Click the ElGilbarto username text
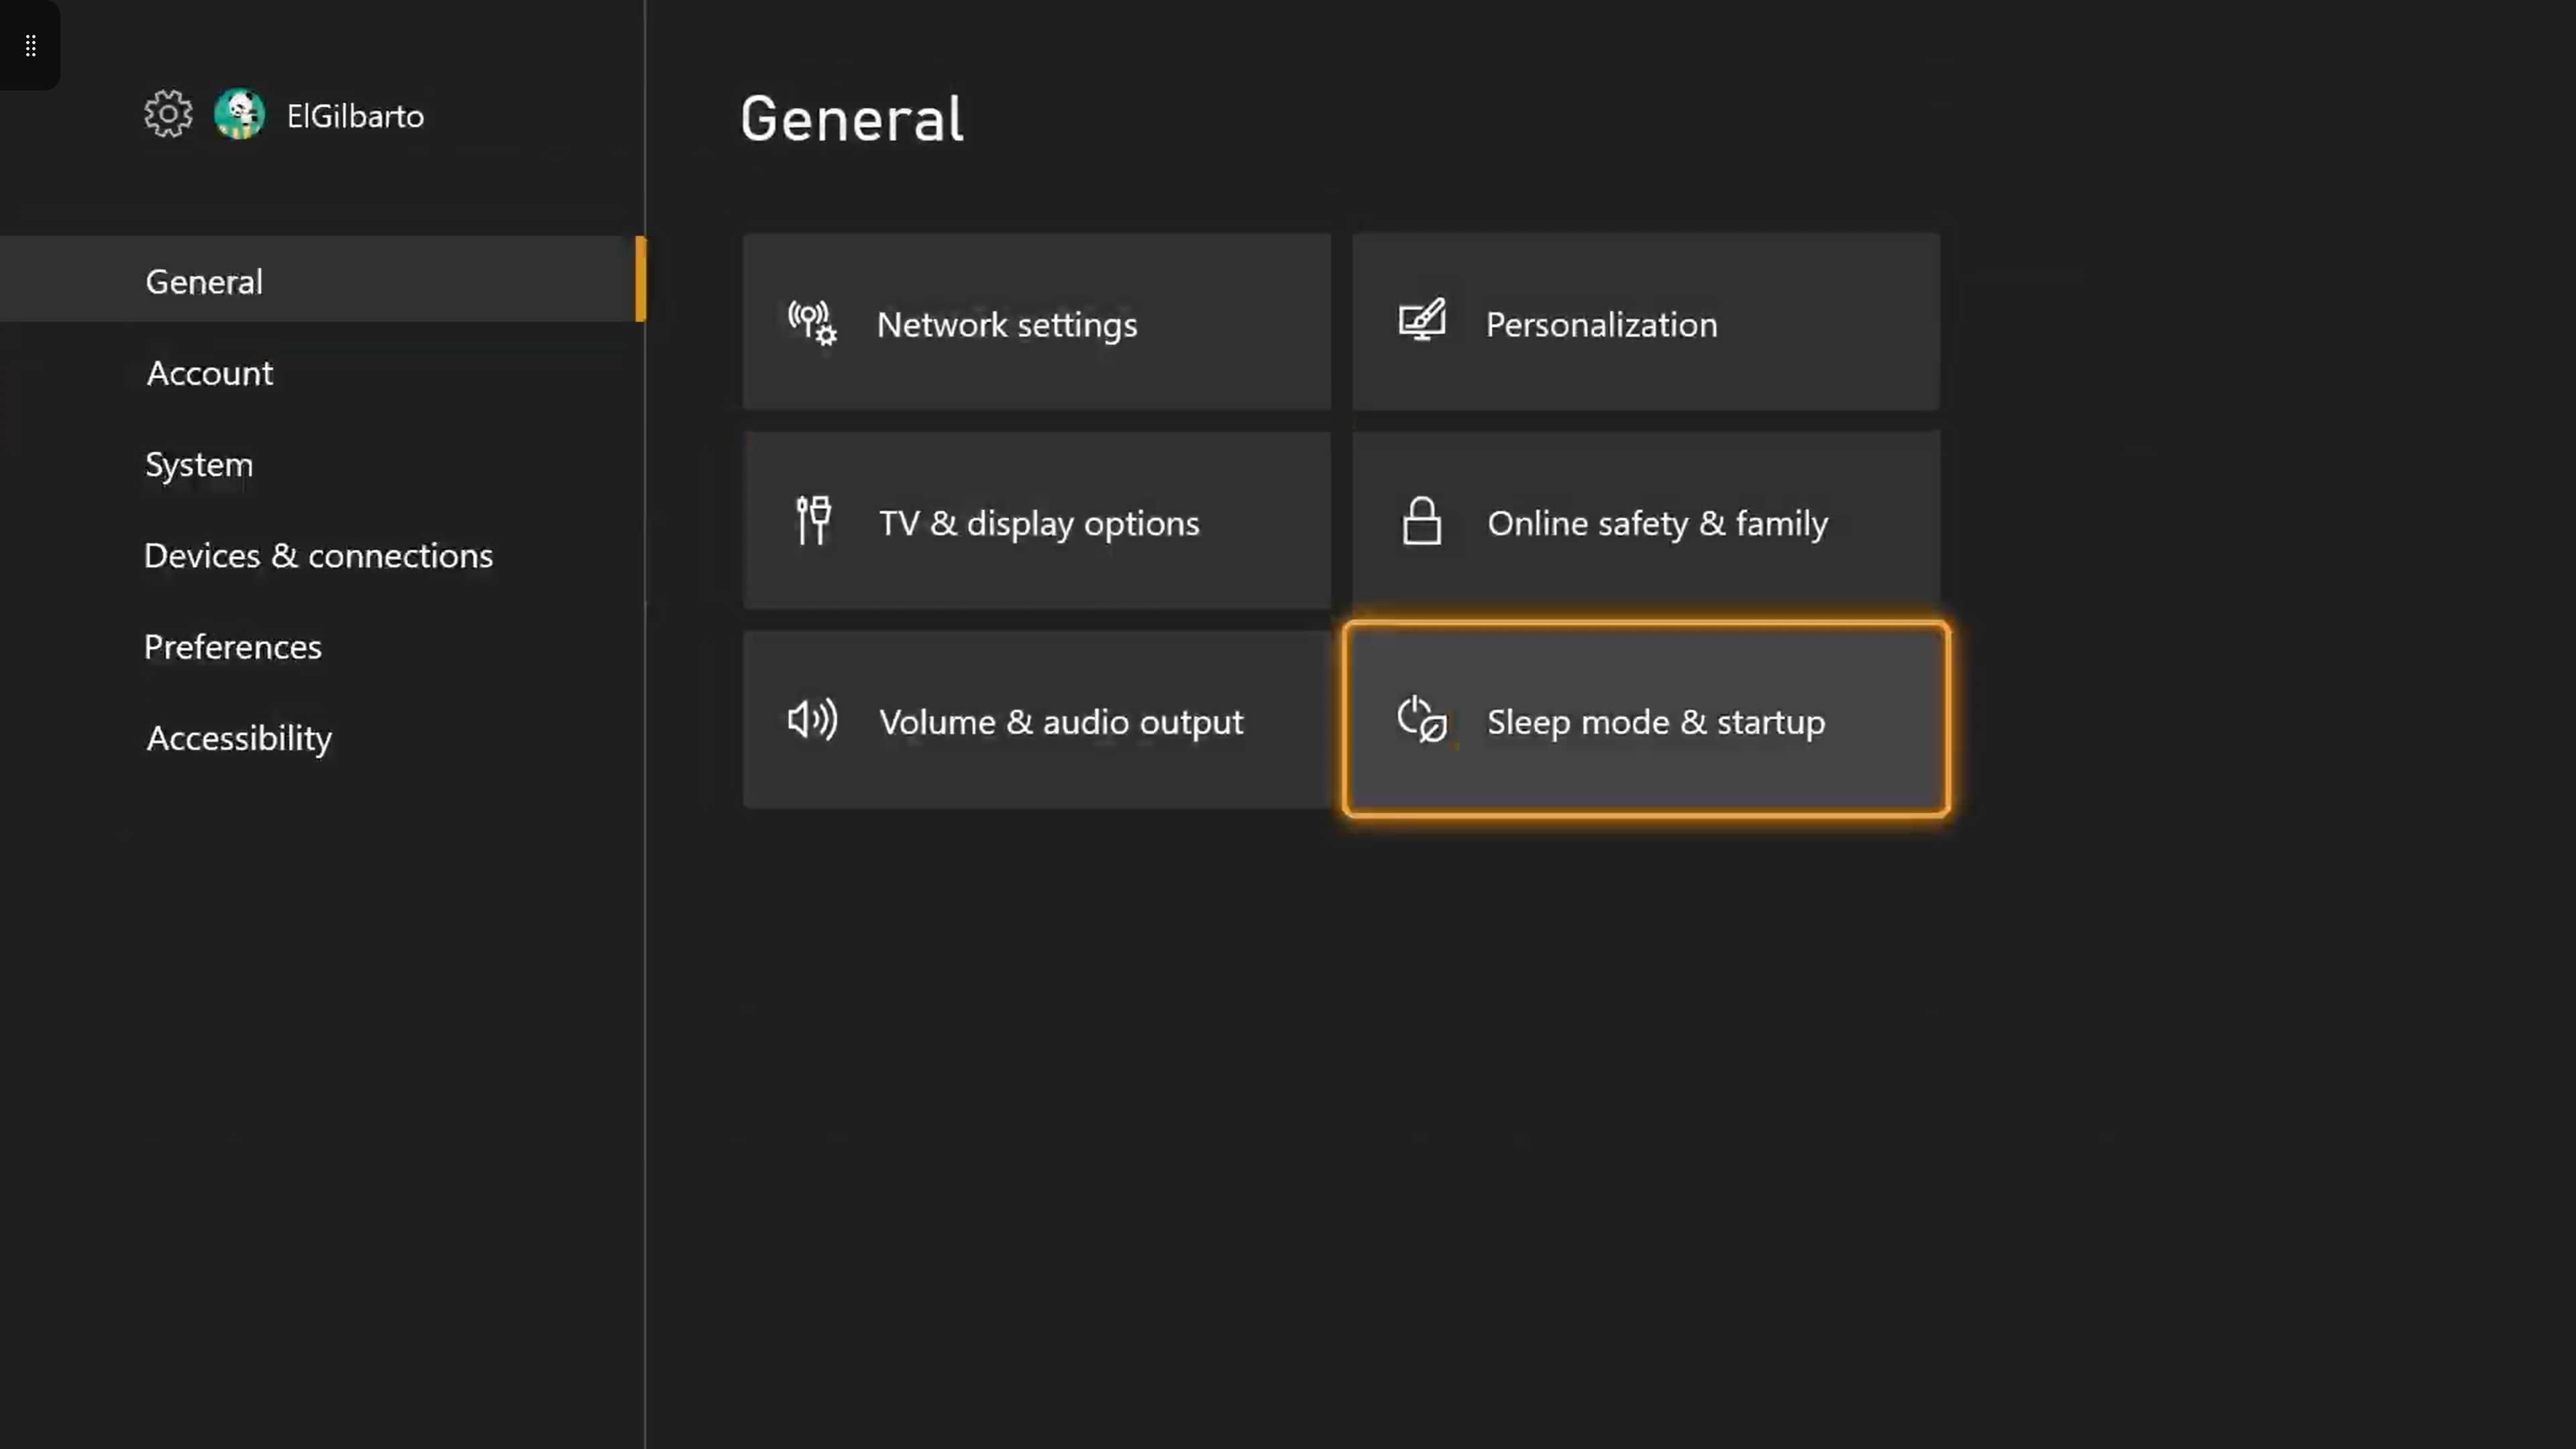Viewport: 2576px width, 1449px height. coord(355,115)
